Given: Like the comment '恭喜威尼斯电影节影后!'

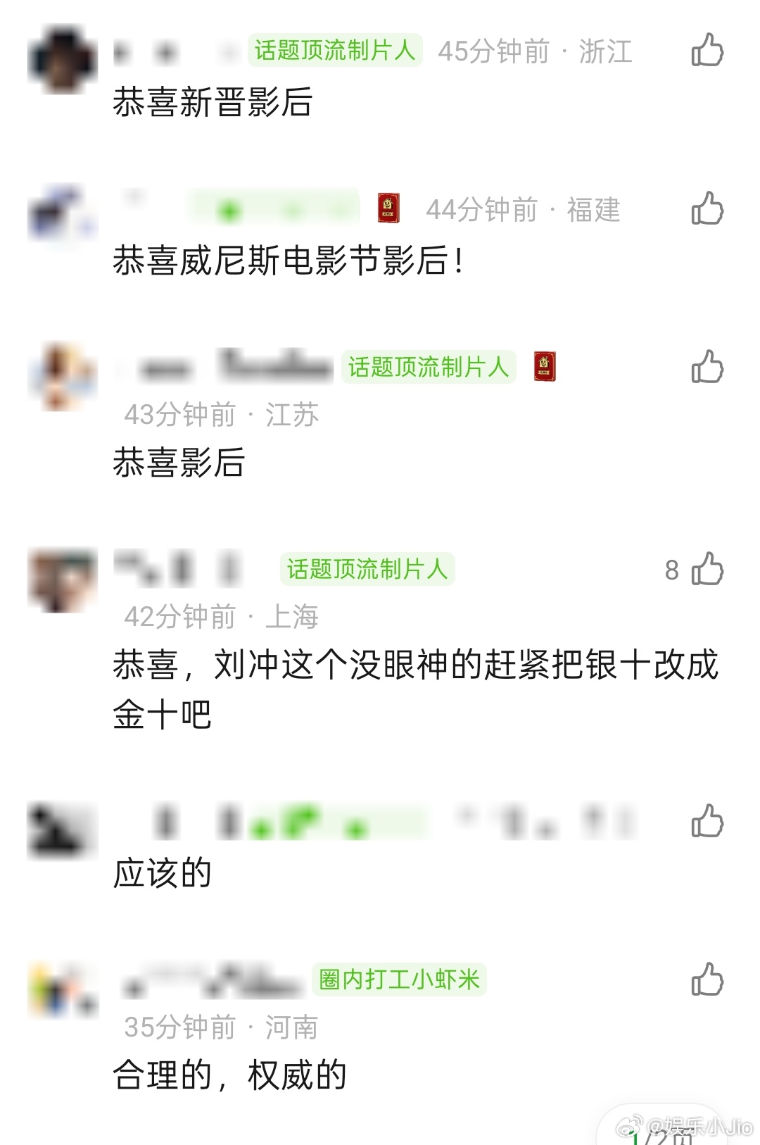Looking at the screenshot, I should coord(707,208).
